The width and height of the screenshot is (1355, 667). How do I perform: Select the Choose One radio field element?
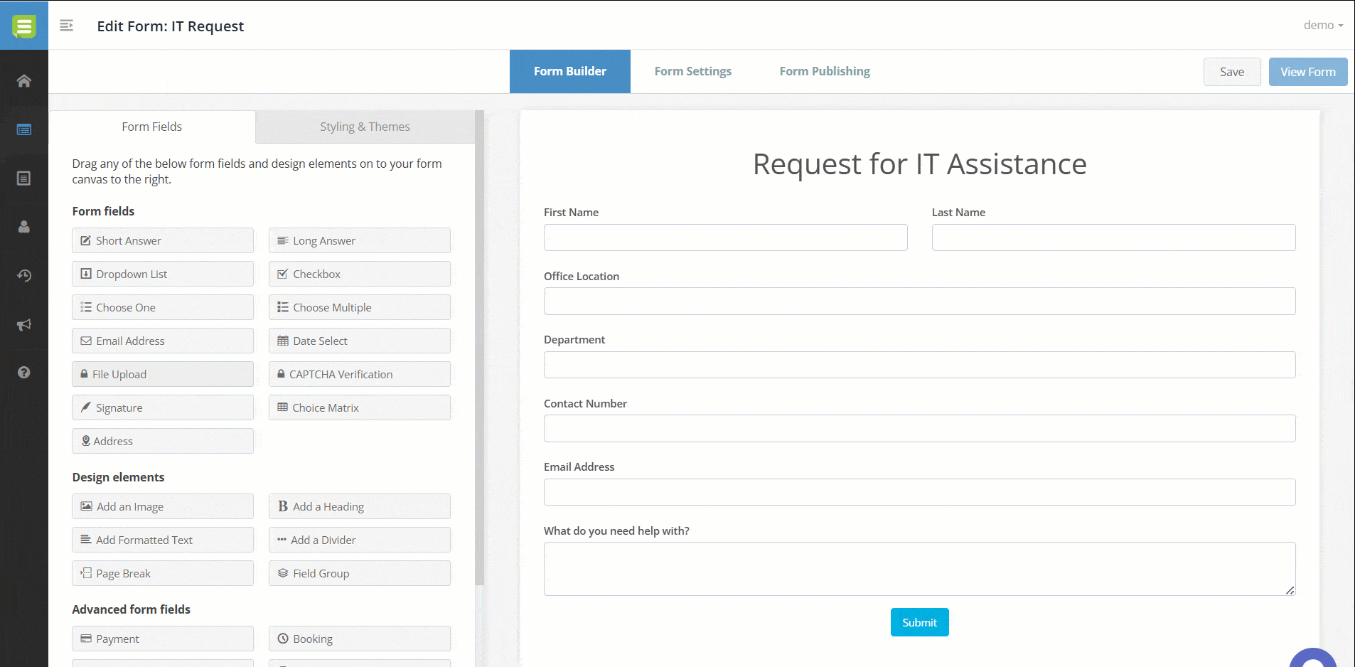[x=162, y=307]
